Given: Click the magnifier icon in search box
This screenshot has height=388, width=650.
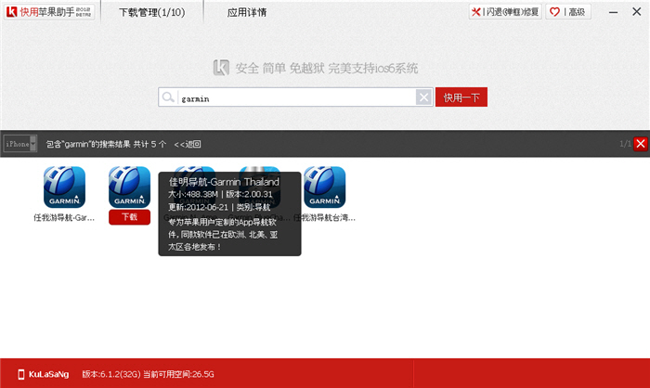Looking at the screenshot, I should pos(168,97).
